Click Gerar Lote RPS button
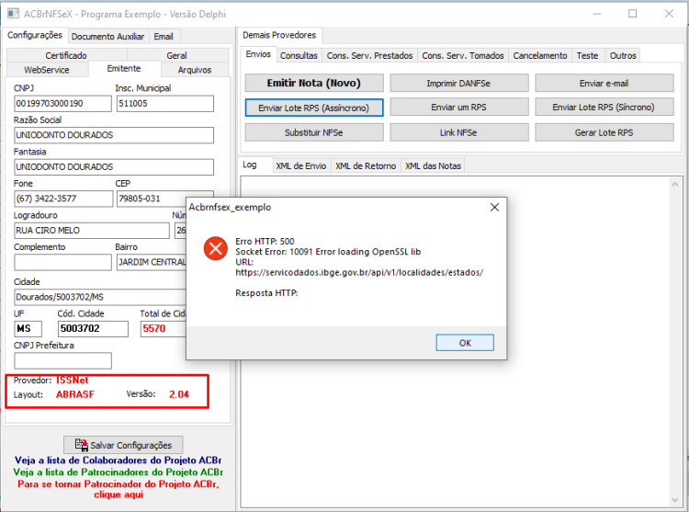Screen dimensions: 689x512 point(604,132)
